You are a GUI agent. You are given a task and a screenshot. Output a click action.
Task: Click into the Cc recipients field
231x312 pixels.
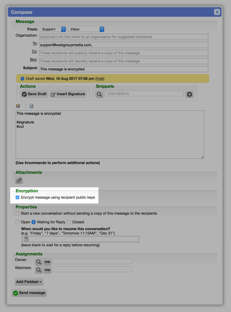pos(124,53)
